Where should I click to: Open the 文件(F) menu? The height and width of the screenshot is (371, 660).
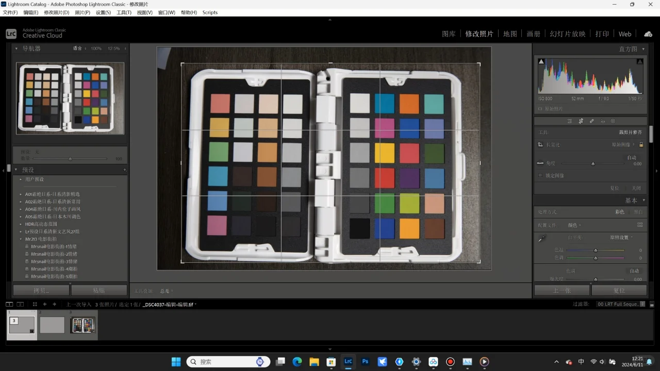click(10, 12)
